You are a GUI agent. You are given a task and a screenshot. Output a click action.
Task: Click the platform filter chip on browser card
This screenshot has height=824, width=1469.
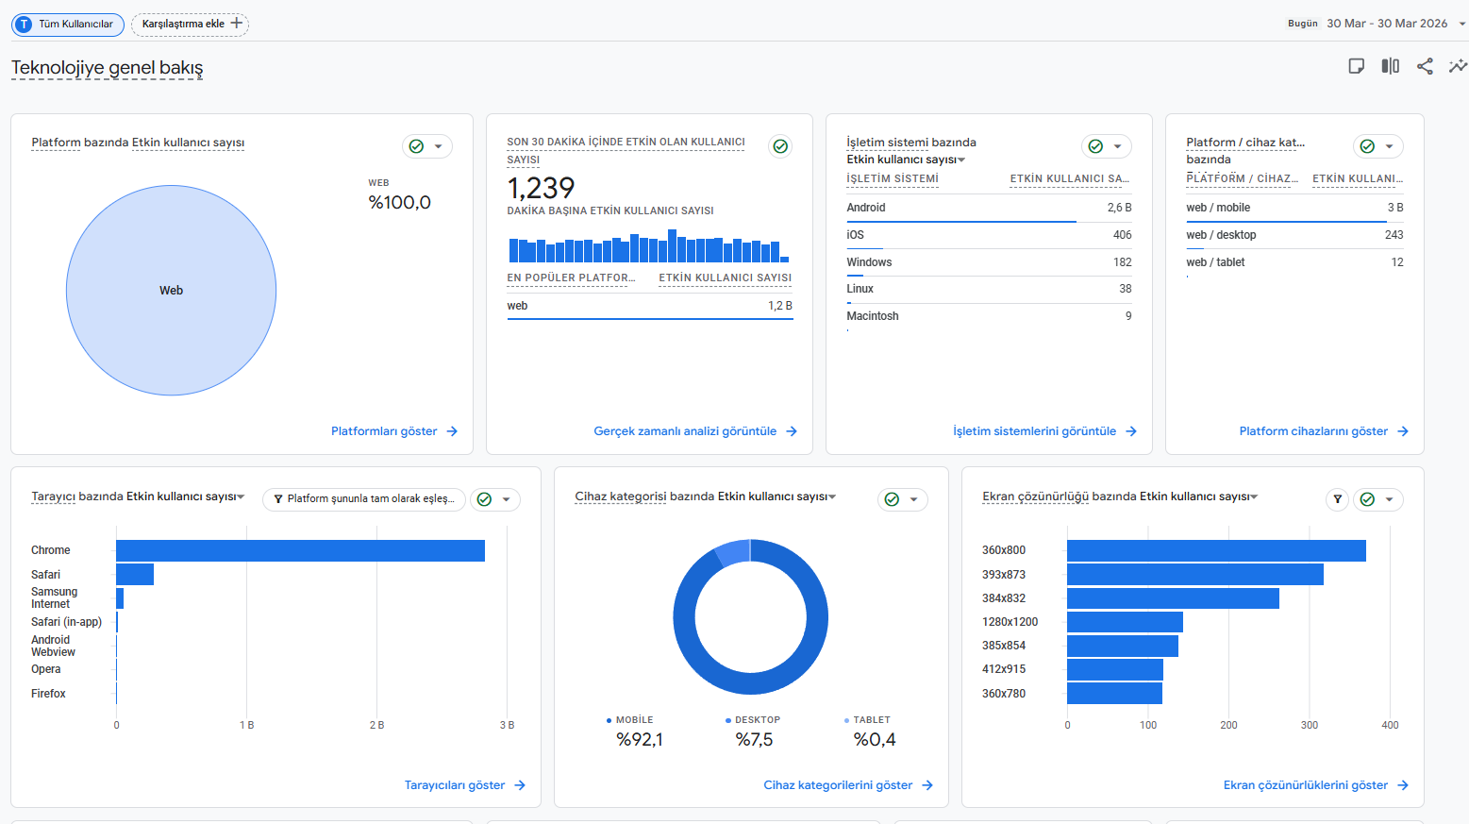click(364, 499)
